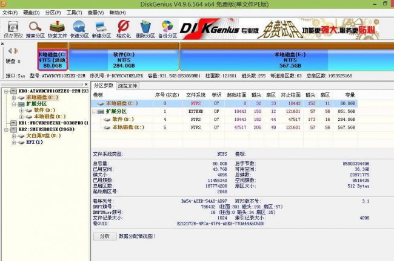Choose the 删除分区 delete partition tool
Screen dimensions: 394x261
(145, 30)
